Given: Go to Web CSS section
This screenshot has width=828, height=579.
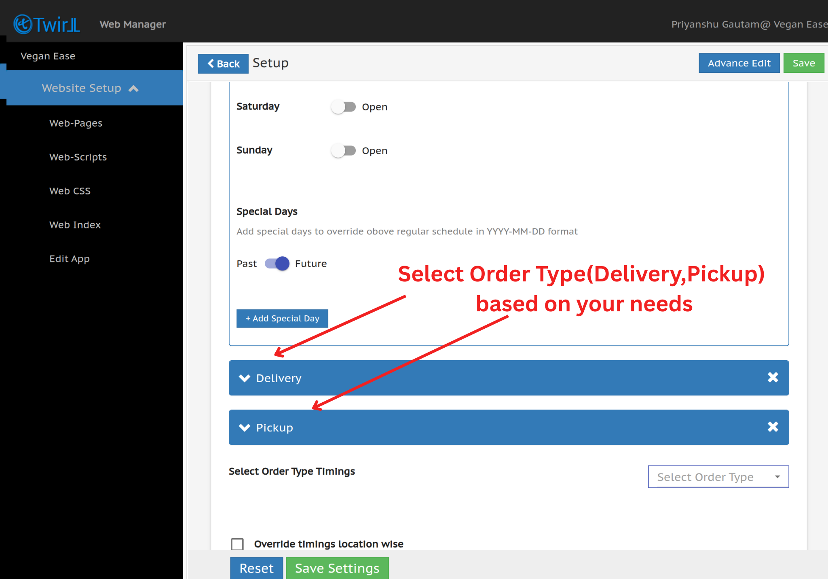Looking at the screenshot, I should (x=70, y=191).
